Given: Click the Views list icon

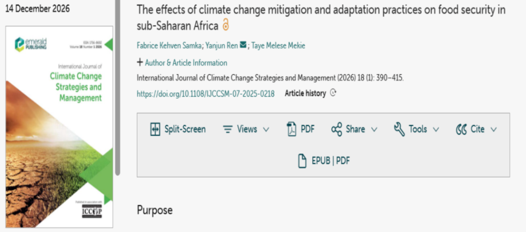Looking at the screenshot, I should pyautogui.click(x=227, y=129).
